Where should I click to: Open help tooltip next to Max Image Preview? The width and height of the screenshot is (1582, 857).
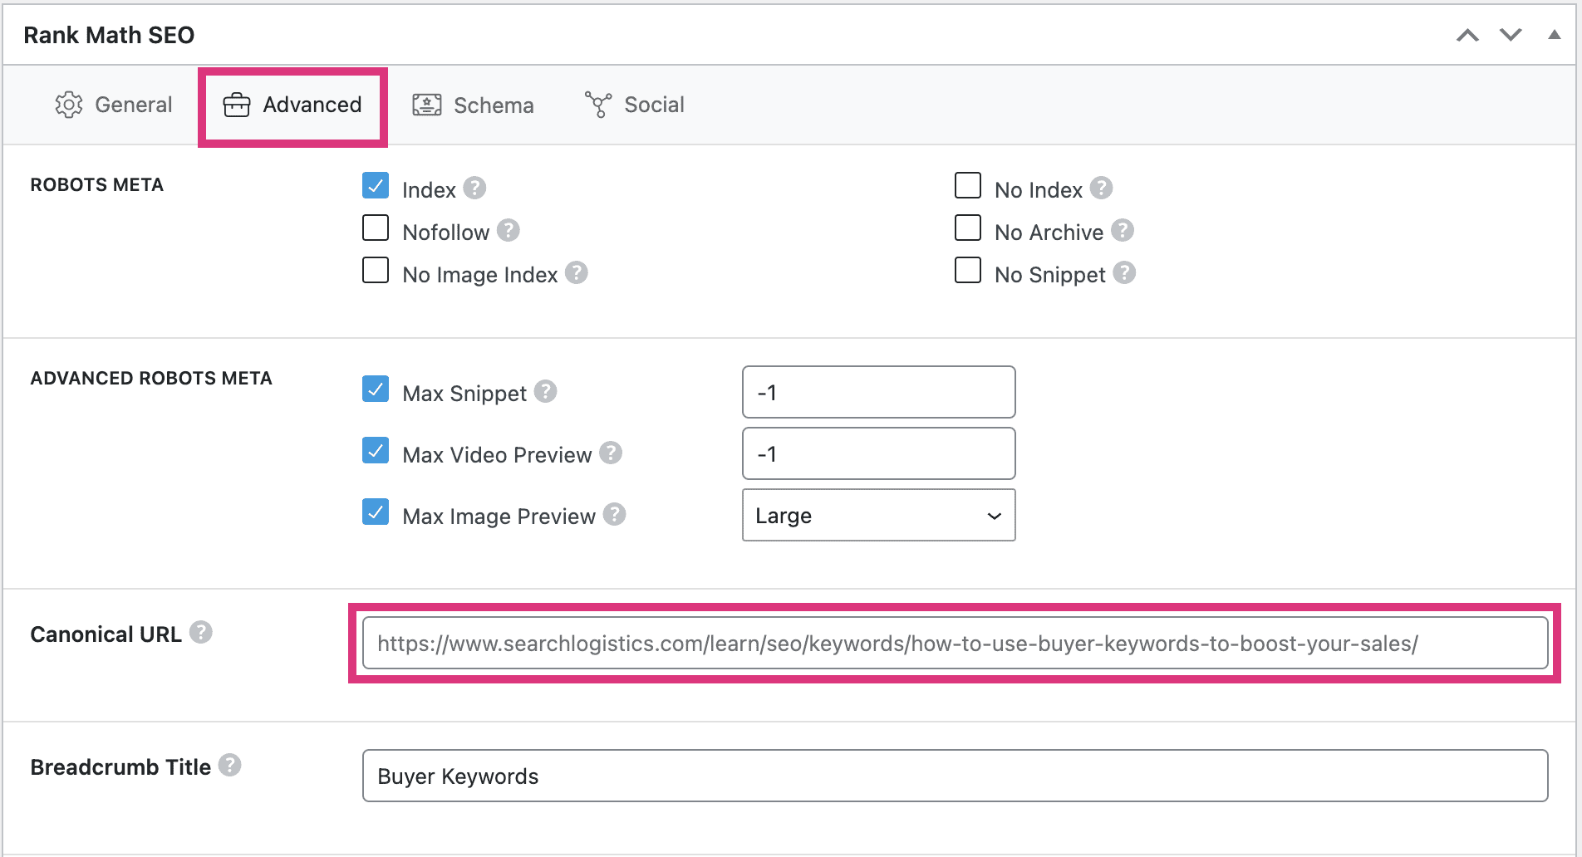(615, 514)
